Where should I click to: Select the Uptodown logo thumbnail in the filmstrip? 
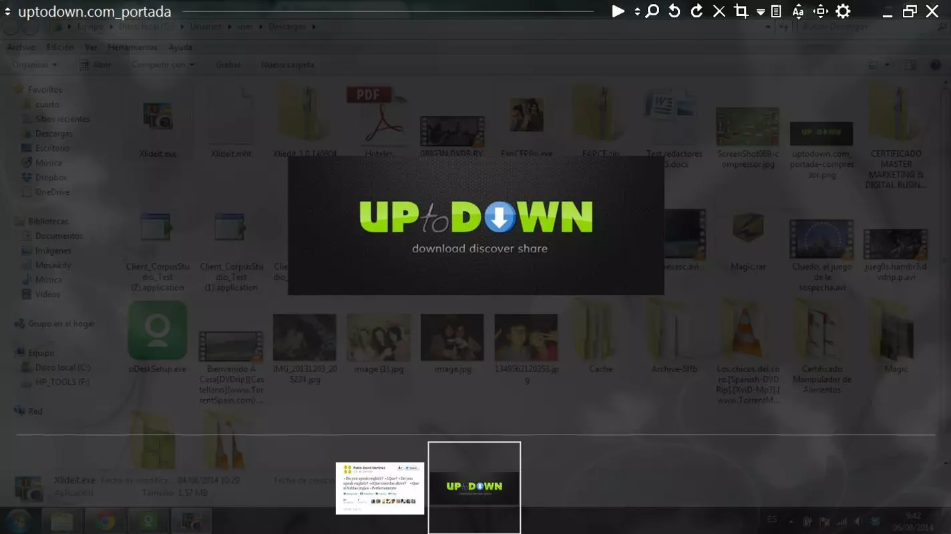coord(474,487)
